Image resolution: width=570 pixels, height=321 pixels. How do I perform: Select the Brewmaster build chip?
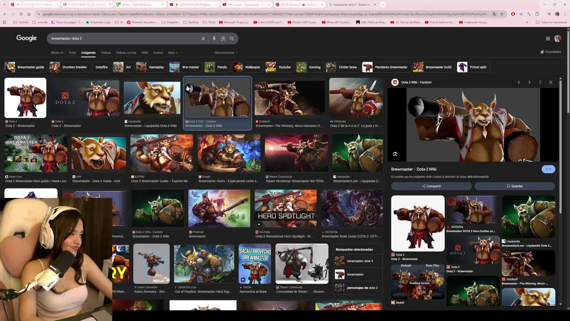point(433,67)
